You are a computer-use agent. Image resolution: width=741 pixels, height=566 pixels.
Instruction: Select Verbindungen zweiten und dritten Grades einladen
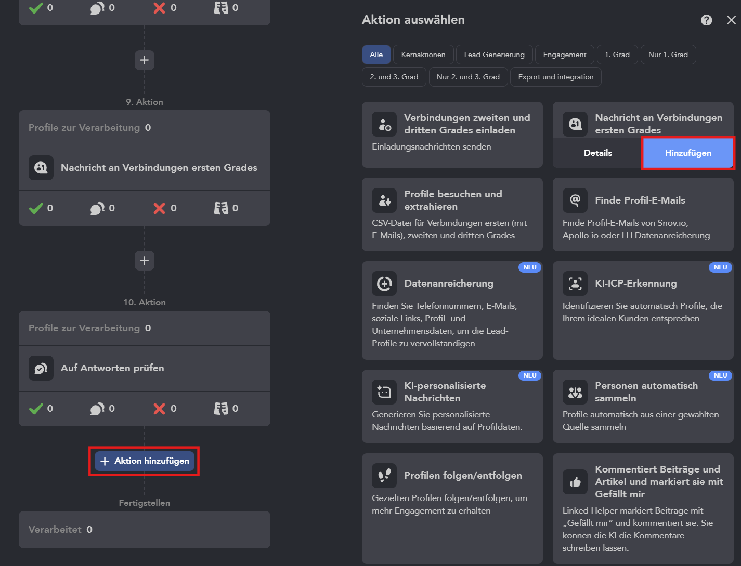(x=467, y=124)
